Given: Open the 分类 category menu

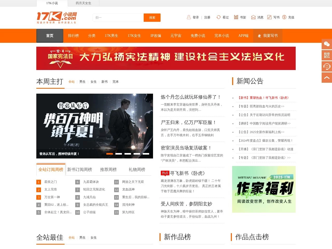Looking at the screenshot, I should (x=92, y=36).
